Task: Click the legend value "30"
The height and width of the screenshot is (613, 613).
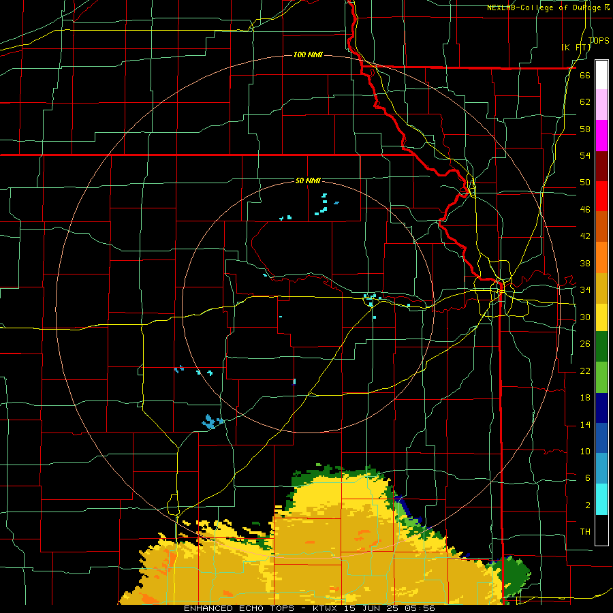Action: (585, 317)
